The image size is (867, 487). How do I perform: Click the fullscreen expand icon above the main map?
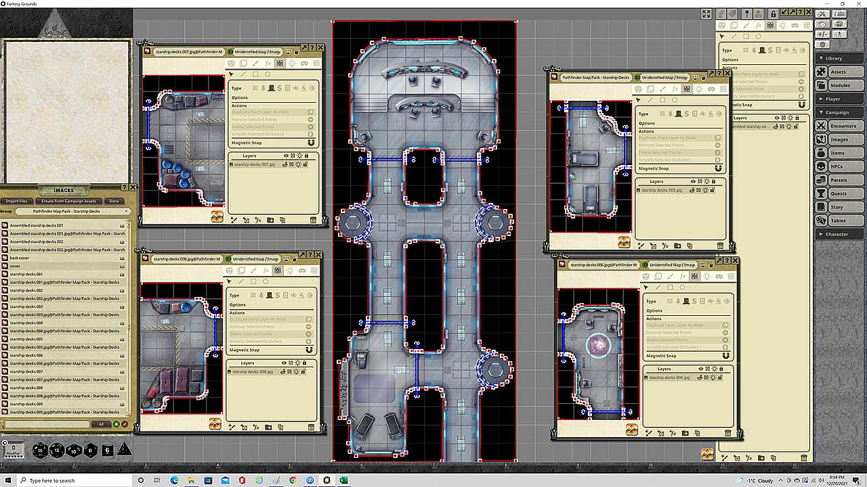tap(706, 14)
